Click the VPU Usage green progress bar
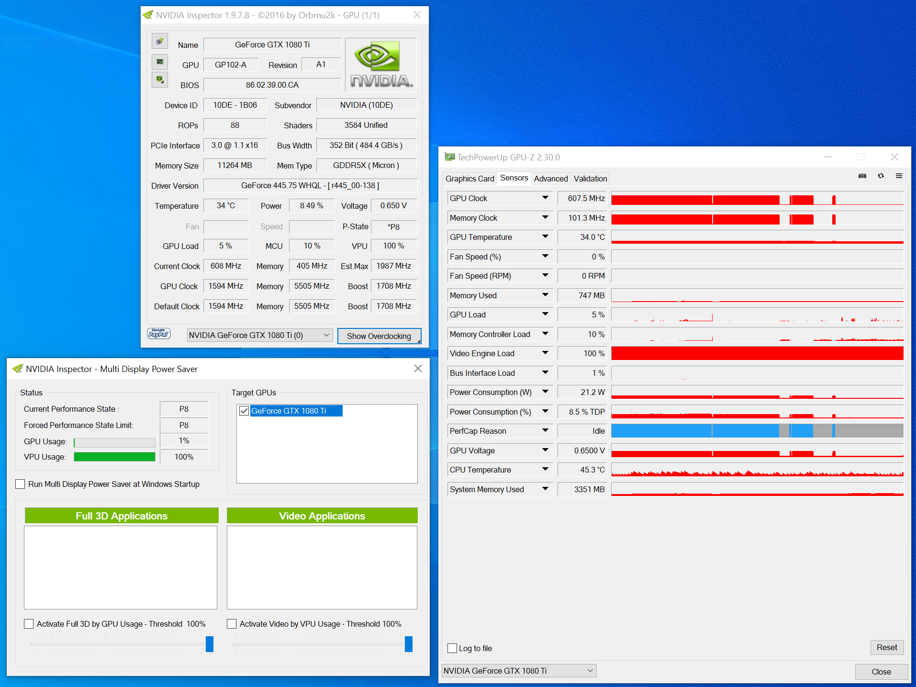916x687 pixels. pyautogui.click(x=114, y=457)
